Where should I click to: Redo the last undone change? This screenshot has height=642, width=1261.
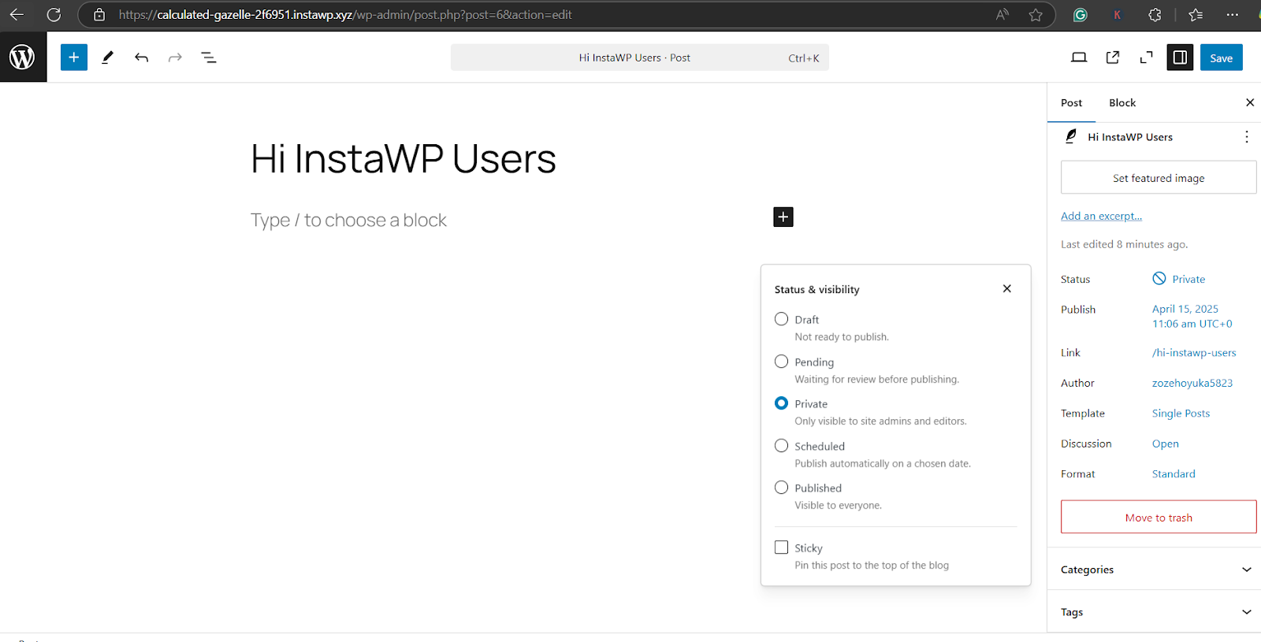175,58
